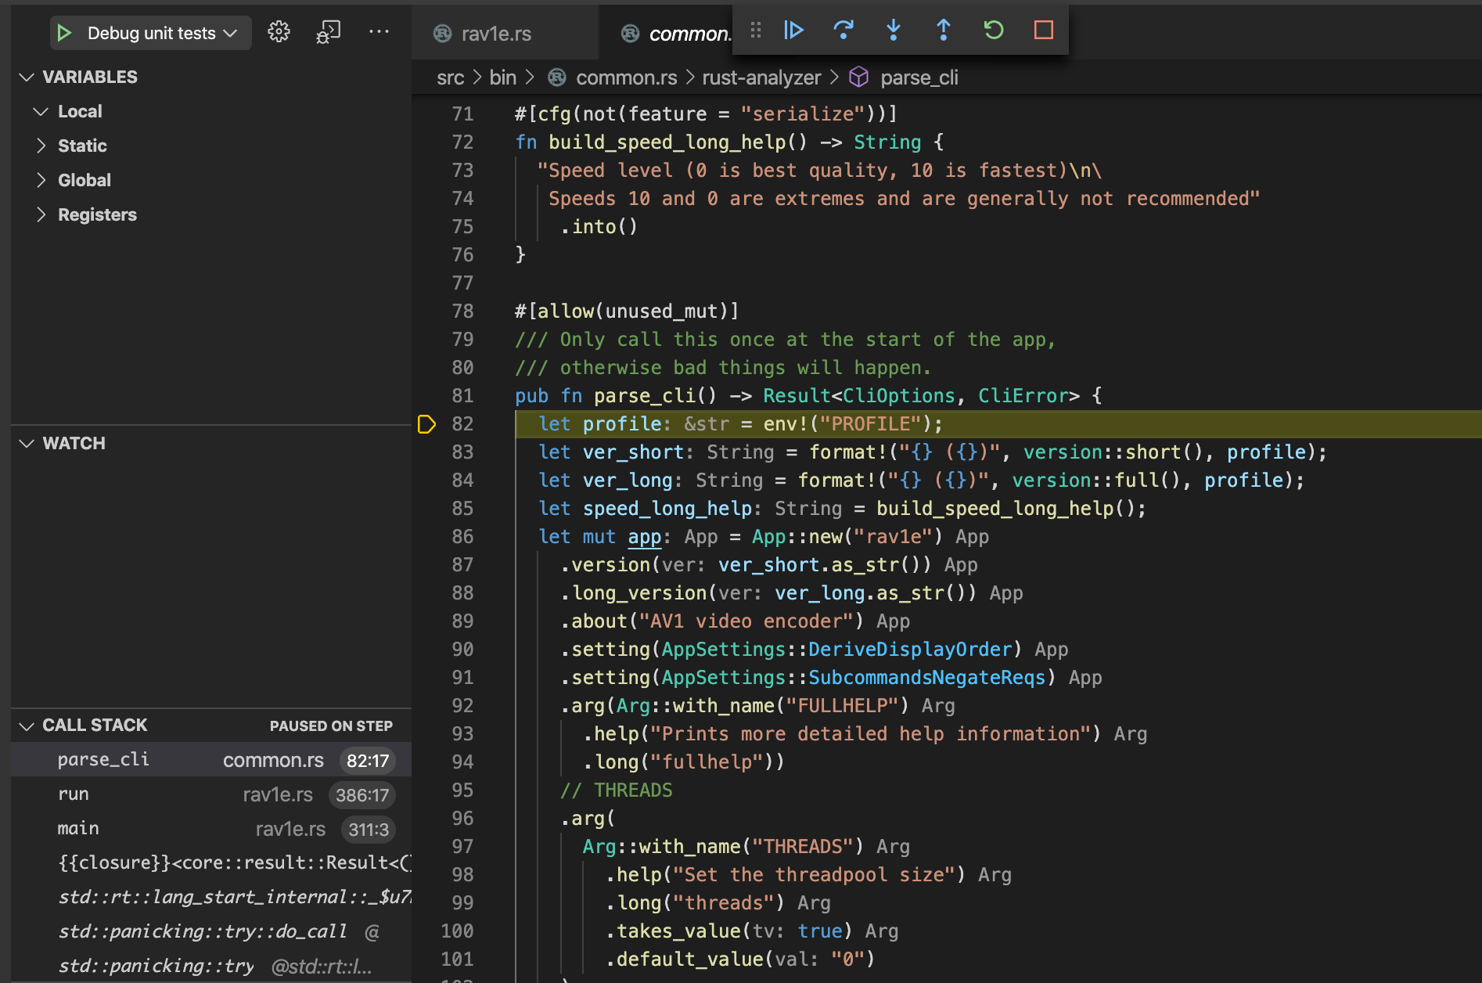Select the std::rt::lang_start_internal frame
Screen dimensions: 1482x983
[211, 898]
